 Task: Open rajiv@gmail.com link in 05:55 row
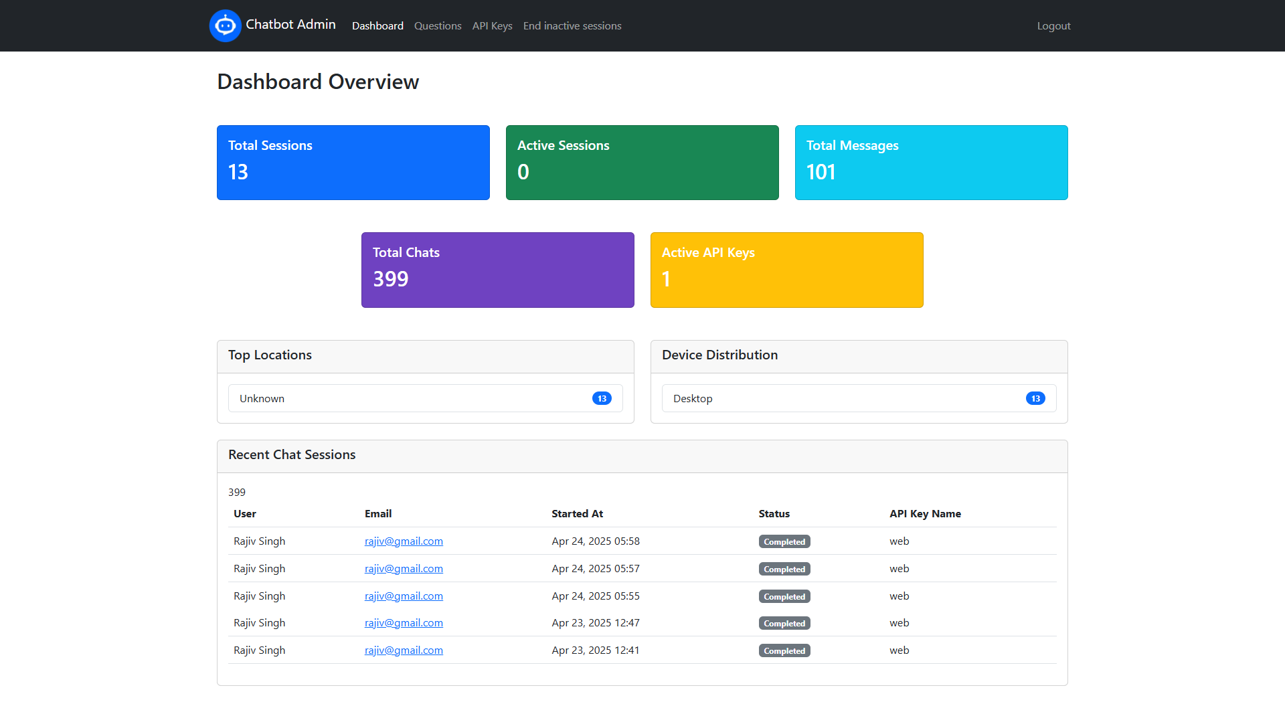pyautogui.click(x=404, y=596)
